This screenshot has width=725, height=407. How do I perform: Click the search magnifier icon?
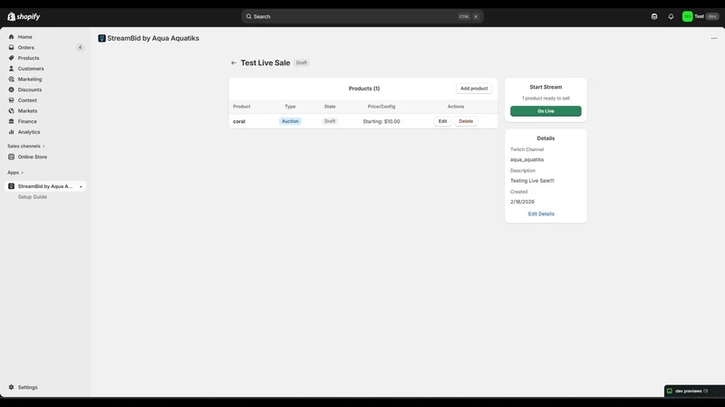[x=248, y=16]
